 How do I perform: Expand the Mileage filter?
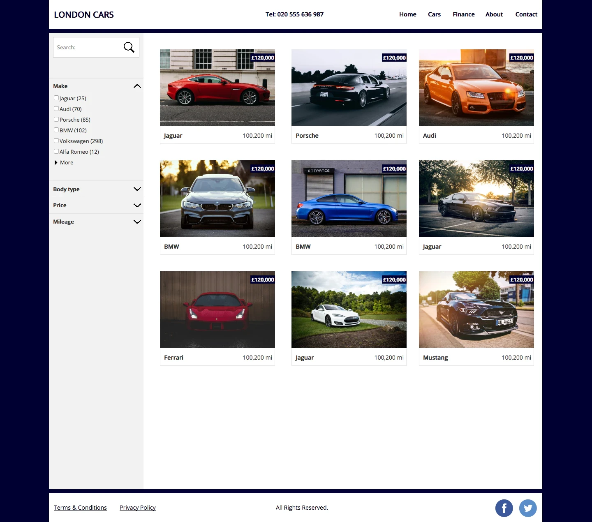click(x=137, y=222)
